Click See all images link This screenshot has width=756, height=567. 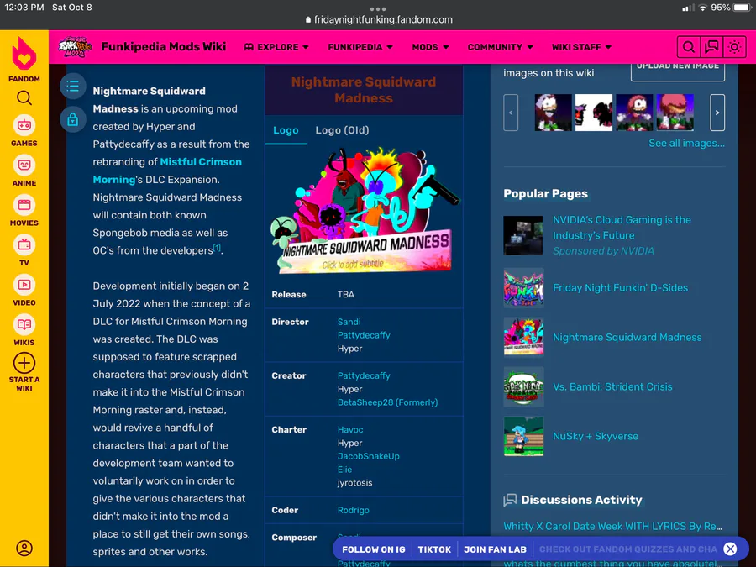pos(686,143)
